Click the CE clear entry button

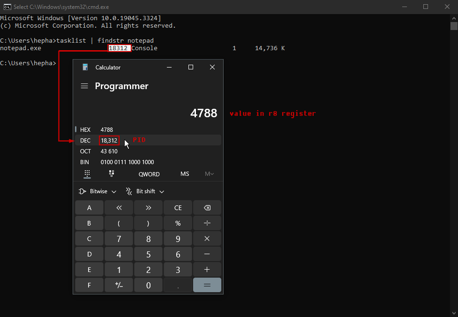click(178, 208)
